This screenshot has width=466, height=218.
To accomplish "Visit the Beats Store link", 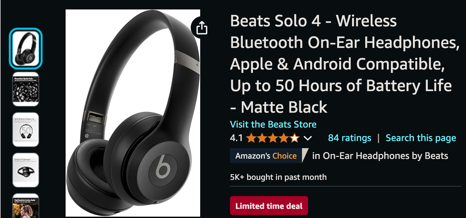I will (x=273, y=124).
